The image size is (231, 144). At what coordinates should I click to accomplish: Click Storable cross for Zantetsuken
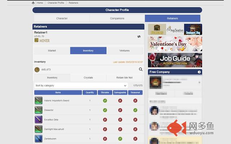pyautogui.click(x=105, y=139)
